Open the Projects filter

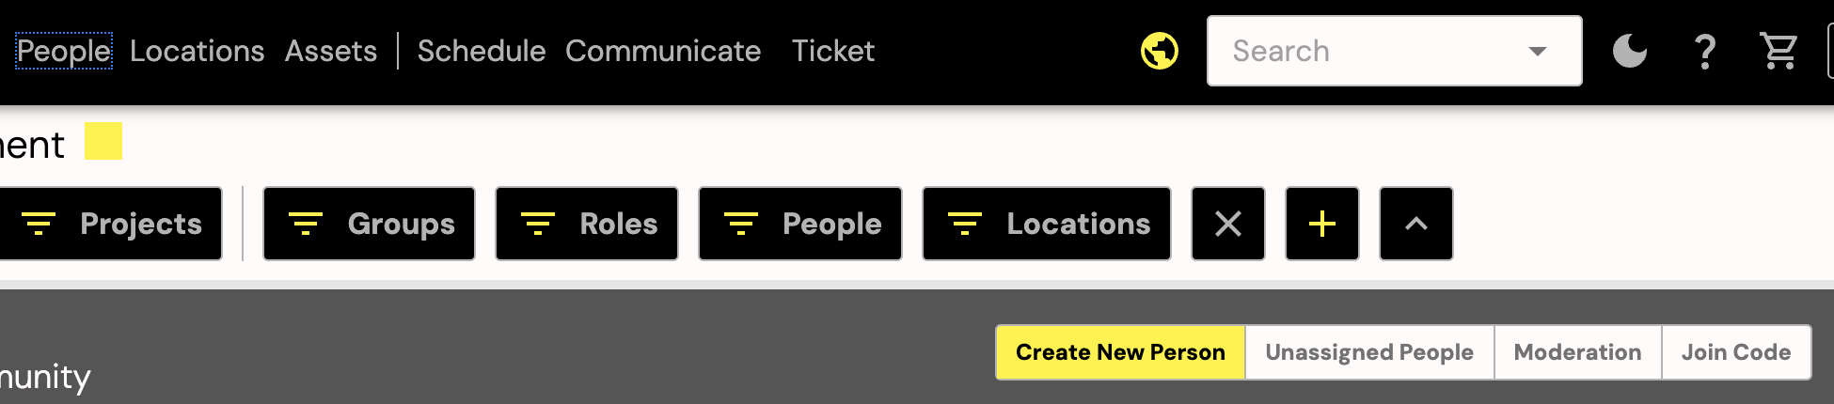coord(109,224)
